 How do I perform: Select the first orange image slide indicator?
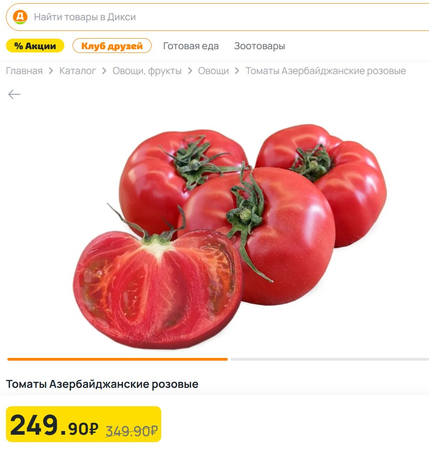(x=118, y=359)
